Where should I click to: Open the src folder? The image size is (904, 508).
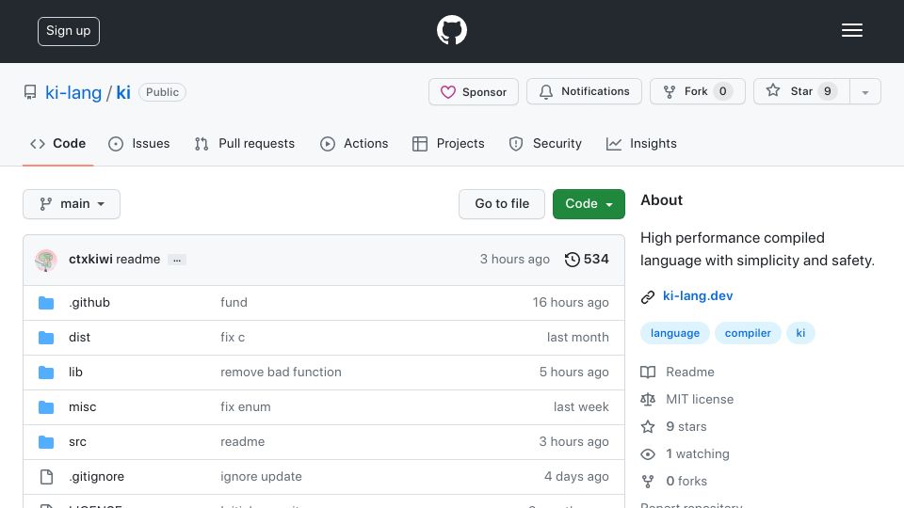77,442
